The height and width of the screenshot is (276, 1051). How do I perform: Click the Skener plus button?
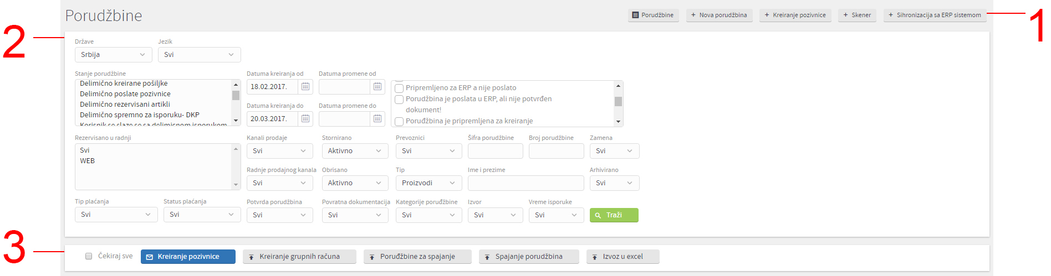[x=857, y=15]
